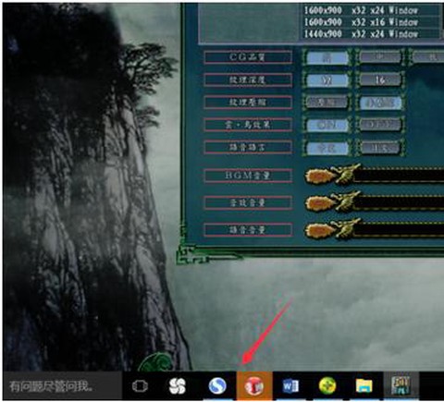Open the green round plus icon app

point(327,385)
